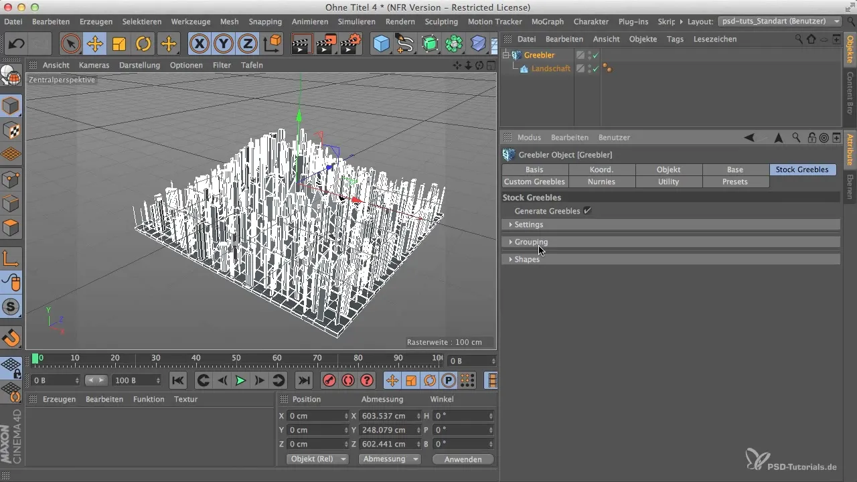The height and width of the screenshot is (482, 857).
Task: Select Landschaft in object manager
Action: pos(551,68)
